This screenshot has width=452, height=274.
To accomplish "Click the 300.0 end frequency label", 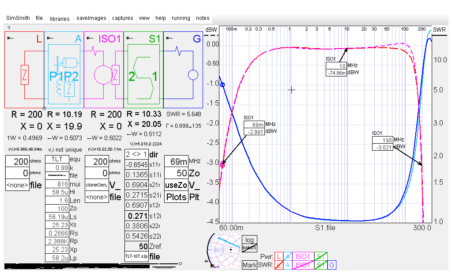I will pos(422,228).
